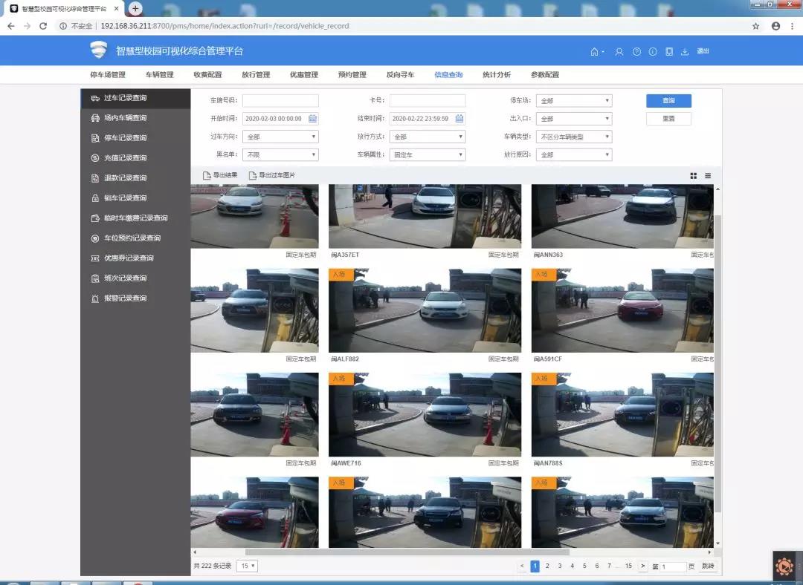Expand the 过车方向 direction dropdown

point(280,137)
